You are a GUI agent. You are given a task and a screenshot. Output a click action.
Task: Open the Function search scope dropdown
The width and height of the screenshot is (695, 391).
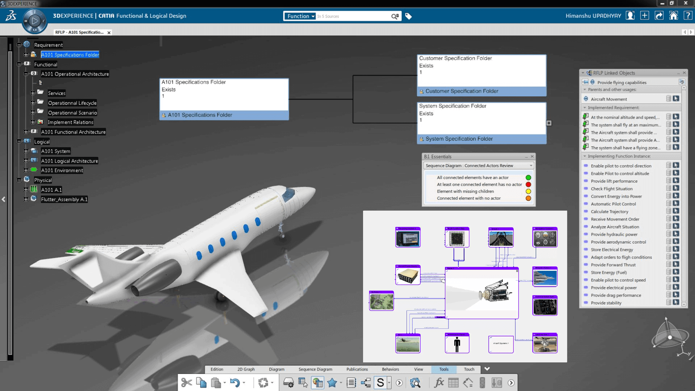(x=300, y=16)
